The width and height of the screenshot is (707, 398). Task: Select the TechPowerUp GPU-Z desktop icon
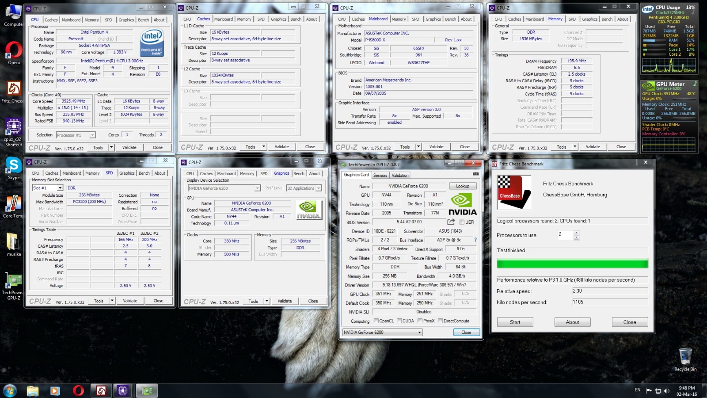coord(13,286)
